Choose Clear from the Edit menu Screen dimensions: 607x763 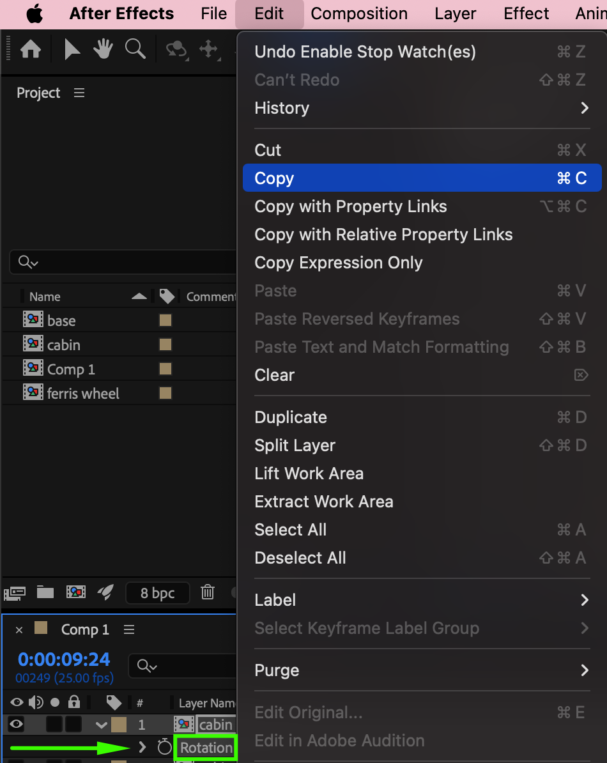point(422,375)
